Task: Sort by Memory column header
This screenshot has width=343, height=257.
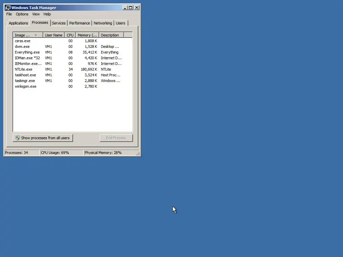Action: click(87, 35)
